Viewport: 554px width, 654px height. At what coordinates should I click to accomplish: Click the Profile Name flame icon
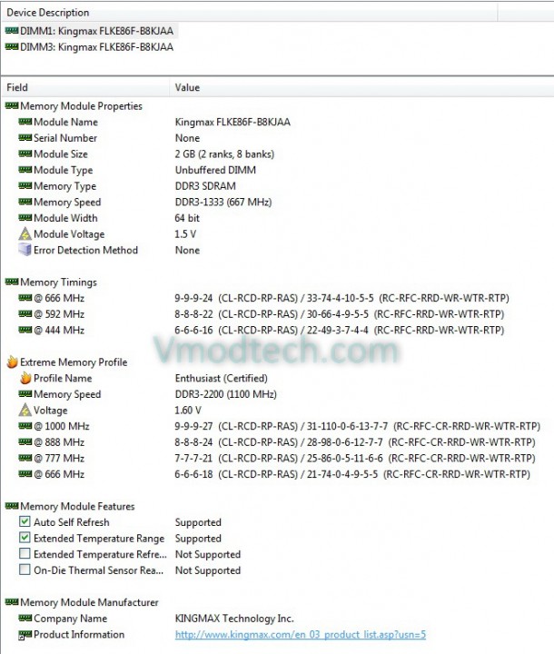coord(25,378)
